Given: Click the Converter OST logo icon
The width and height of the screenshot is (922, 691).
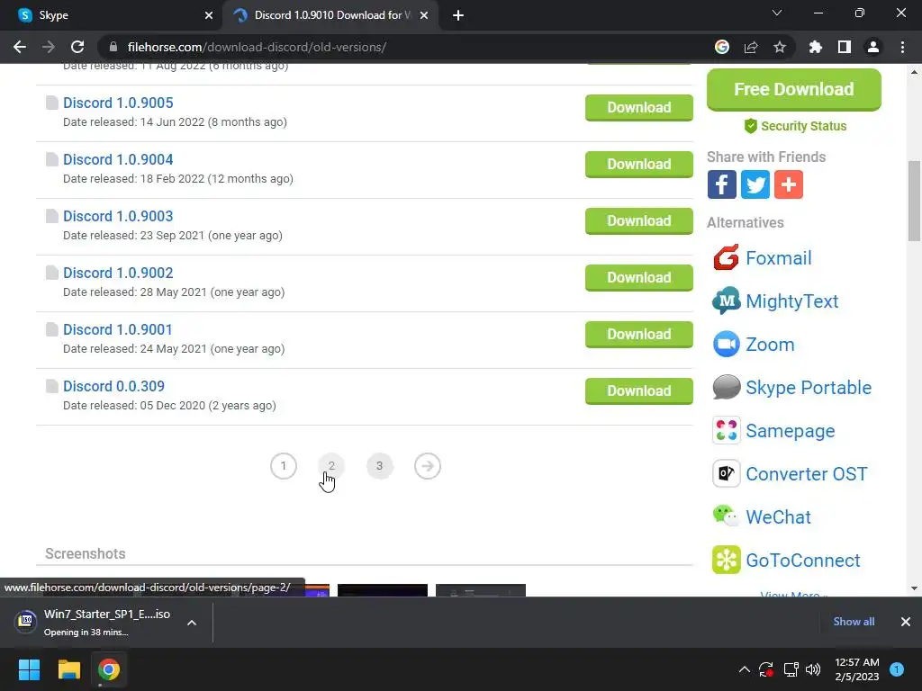Looking at the screenshot, I should point(727,473).
